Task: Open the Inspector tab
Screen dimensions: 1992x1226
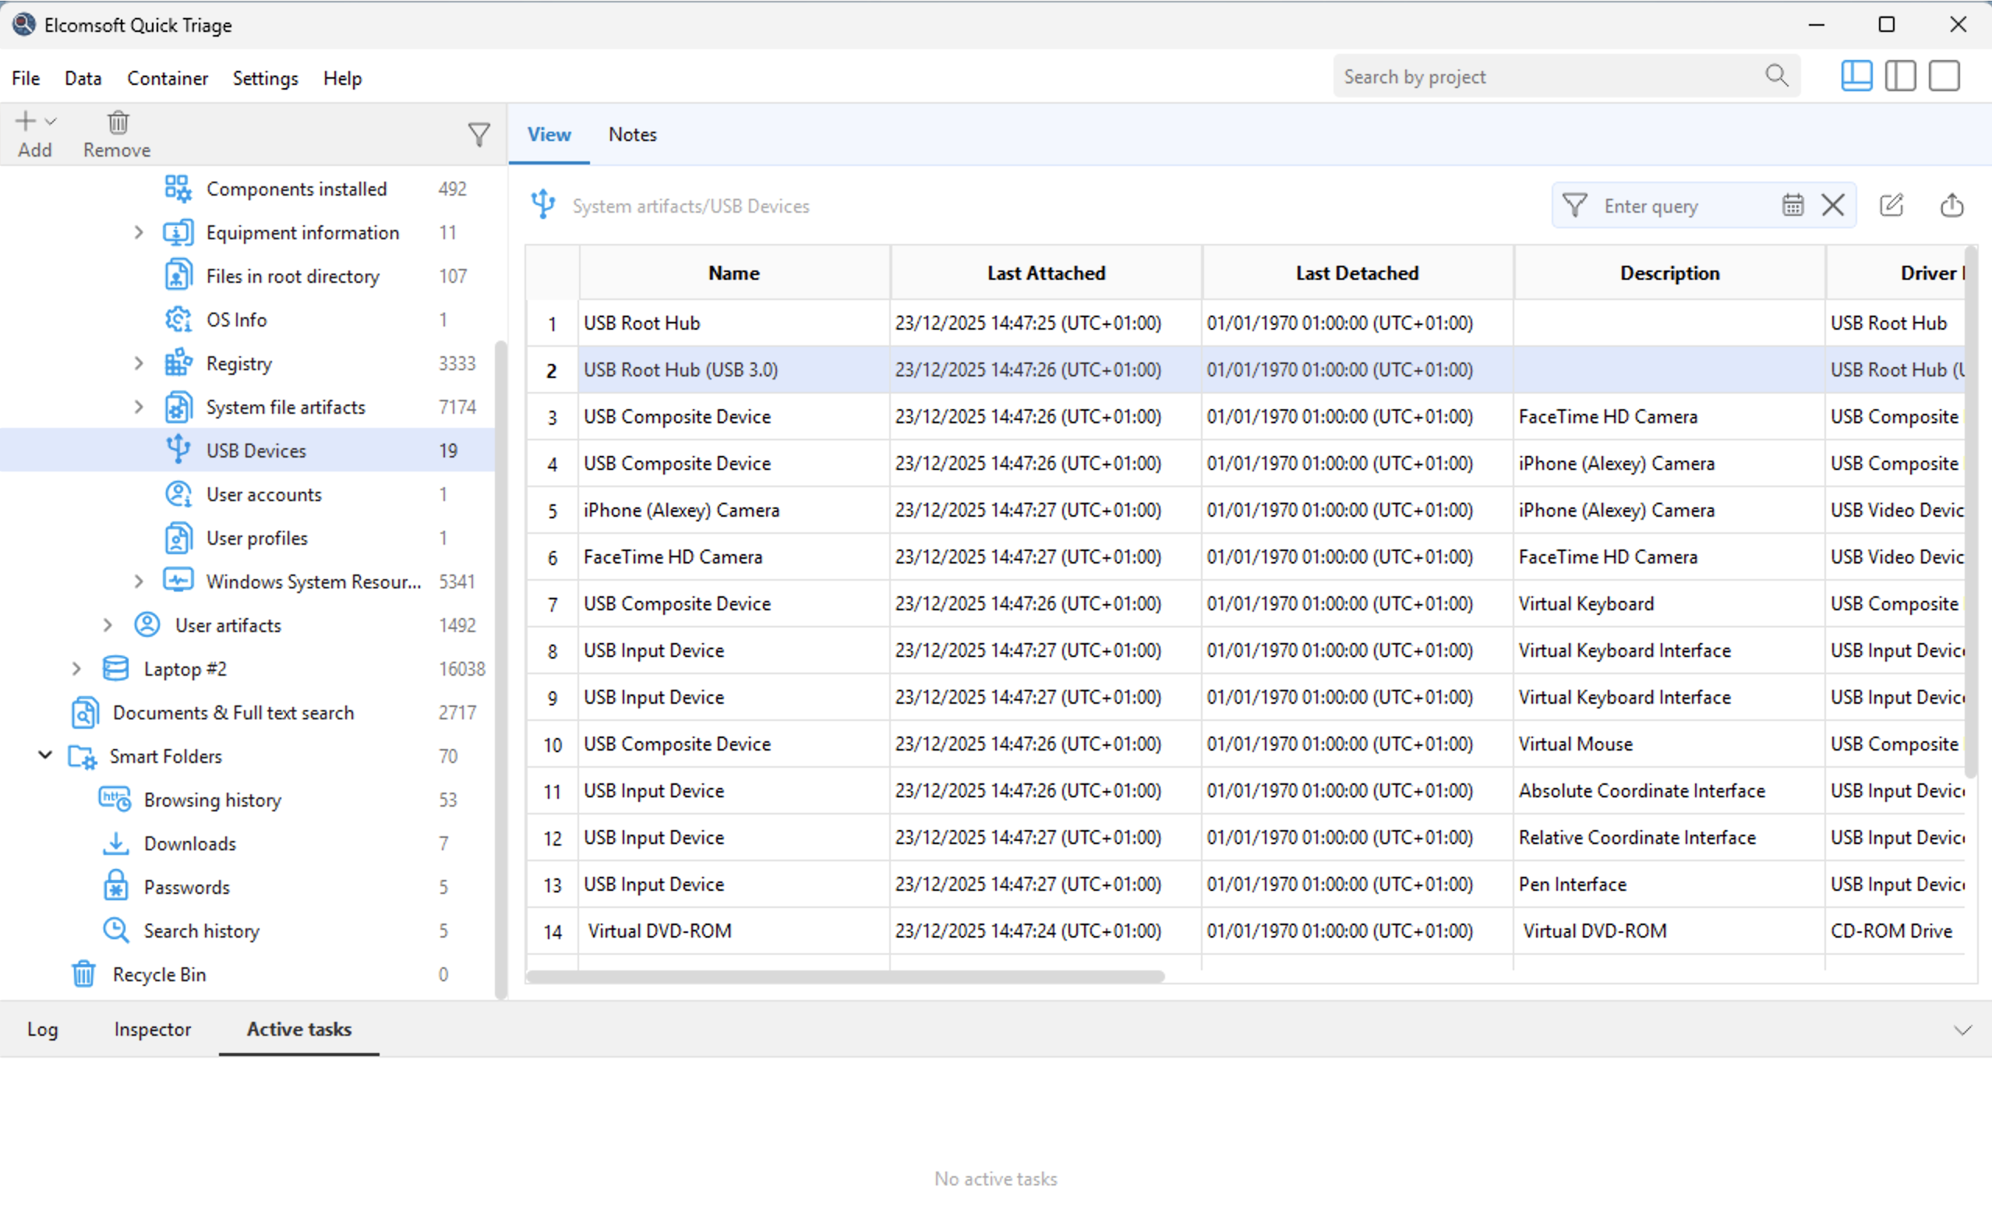Action: (x=153, y=1028)
